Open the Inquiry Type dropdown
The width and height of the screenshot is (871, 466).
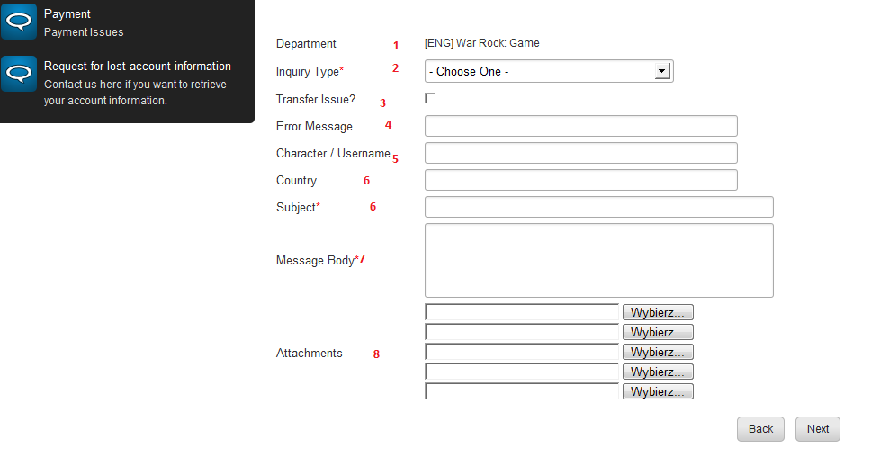[549, 71]
